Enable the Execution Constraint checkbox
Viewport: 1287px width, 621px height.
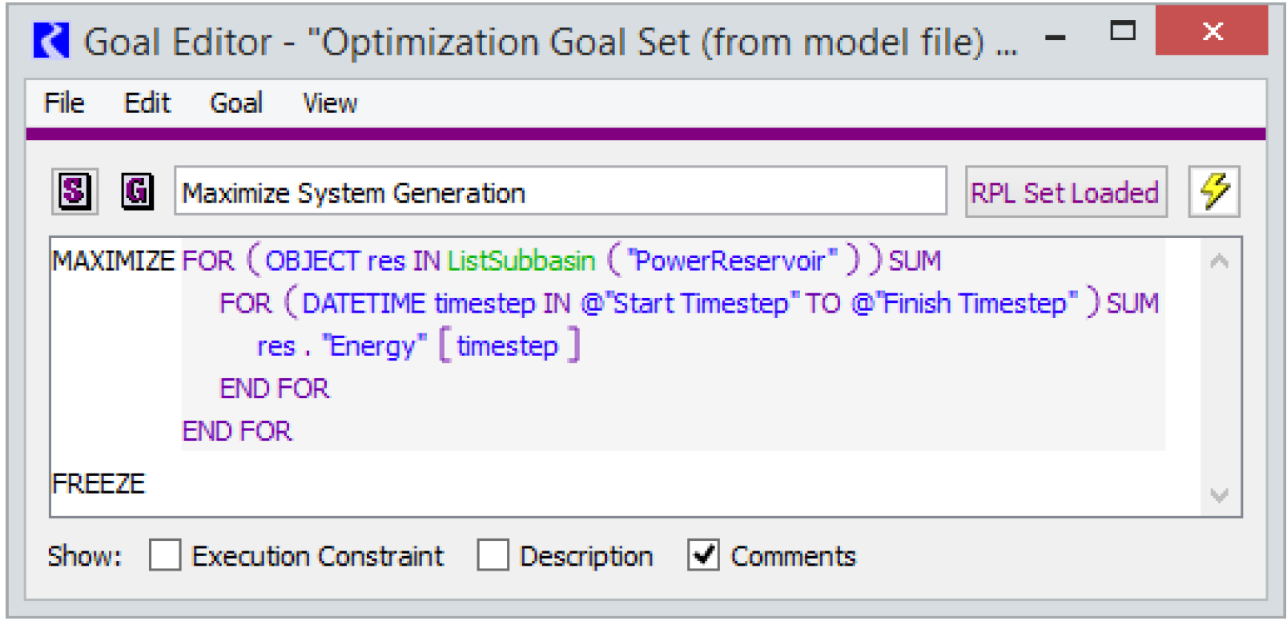coord(165,554)
